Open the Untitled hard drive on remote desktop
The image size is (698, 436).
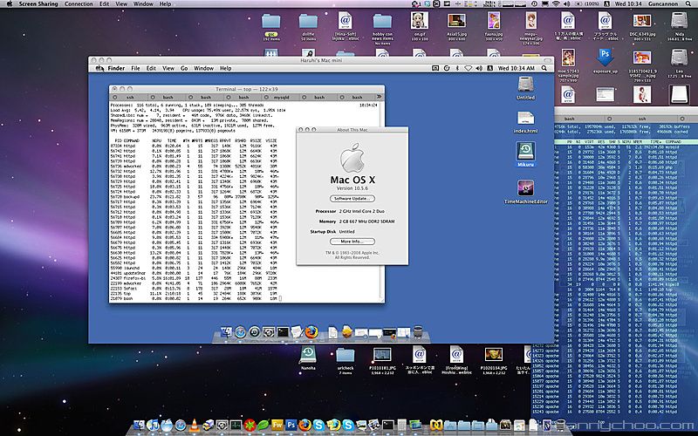coord(525,85)
